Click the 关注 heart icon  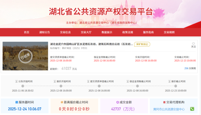pyautogui.click(x=193, y=44)
